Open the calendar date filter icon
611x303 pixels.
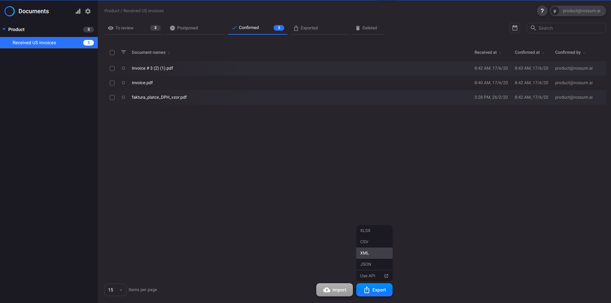[x=515, y=28]
